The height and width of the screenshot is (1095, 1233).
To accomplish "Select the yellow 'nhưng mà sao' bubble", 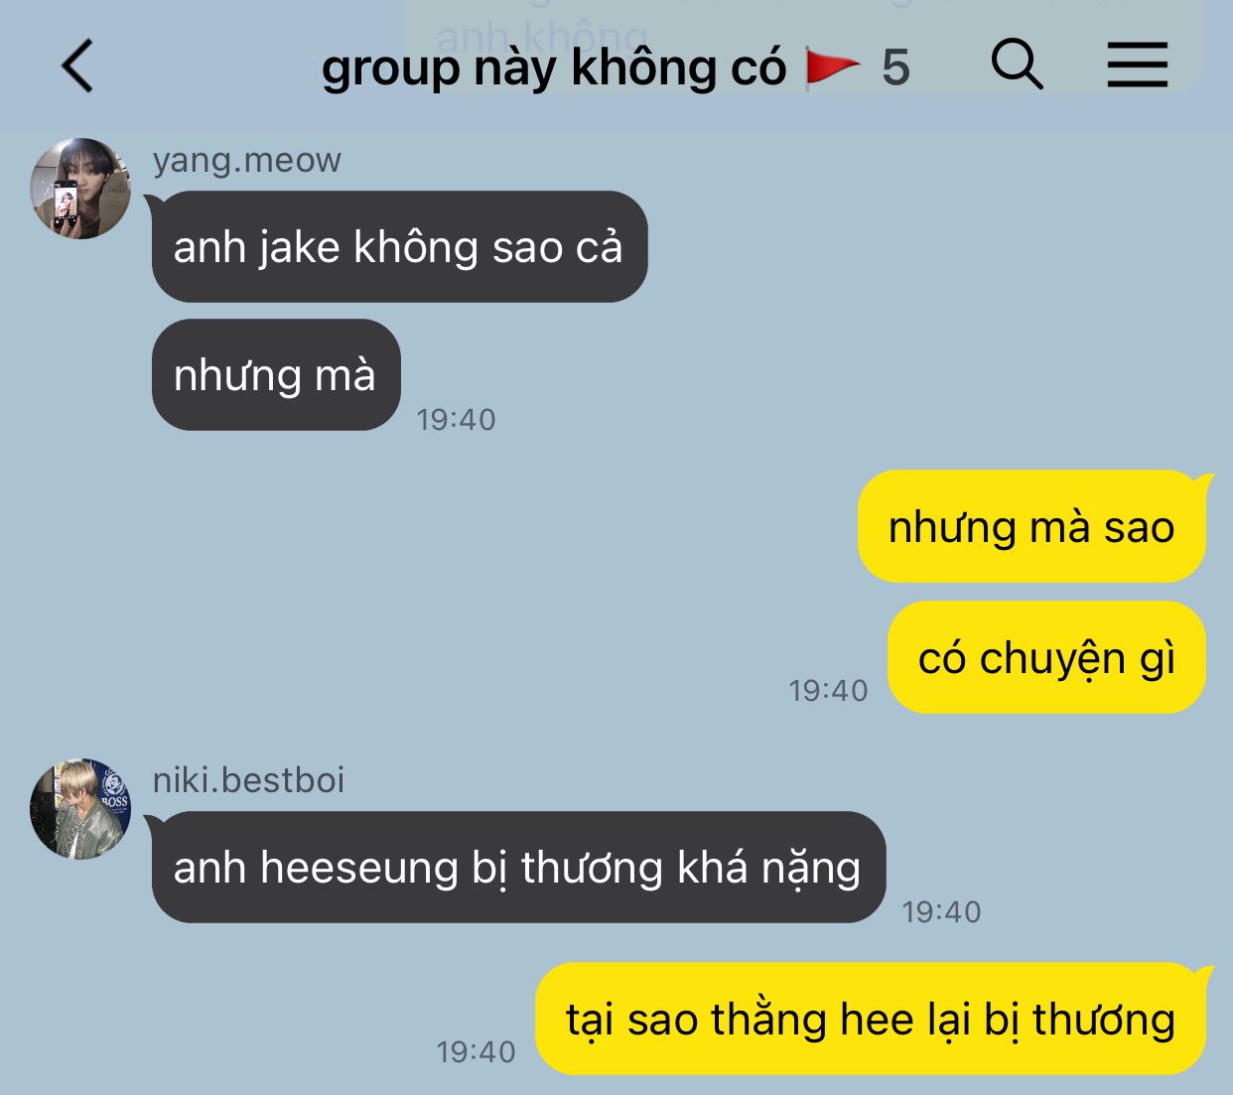I will (1032, 526).
